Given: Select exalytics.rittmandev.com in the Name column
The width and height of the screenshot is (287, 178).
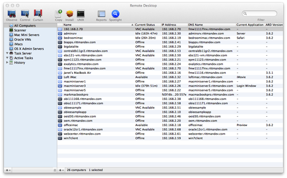Looking at the screenshot, I should coord(81,64).
